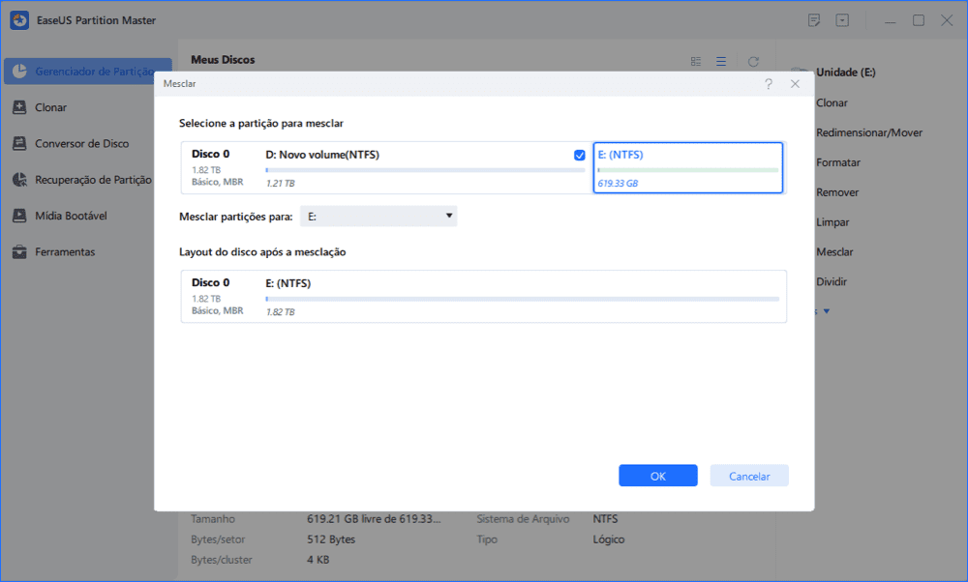Click the 512 Bytes value

pos(331,539)
